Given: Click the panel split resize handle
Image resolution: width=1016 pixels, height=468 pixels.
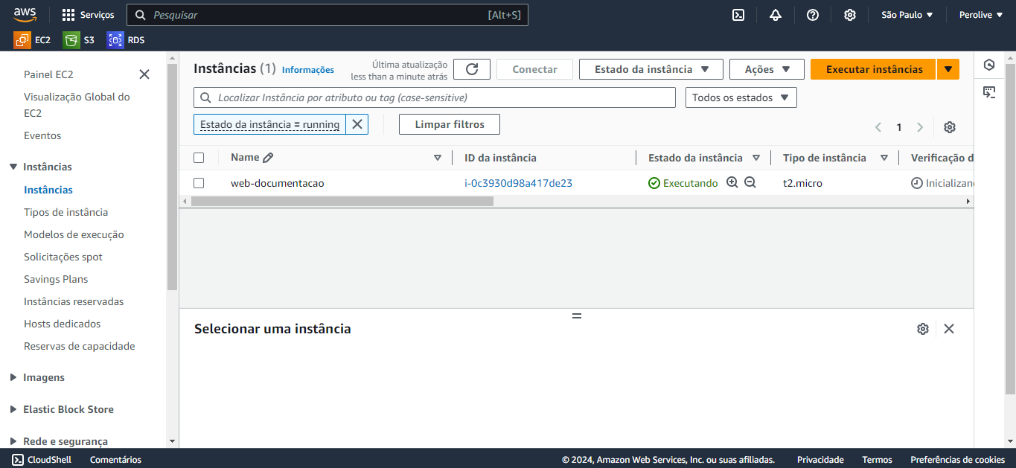Looking at the screenshot, I should pyautogui.click(x=576, y=315).
